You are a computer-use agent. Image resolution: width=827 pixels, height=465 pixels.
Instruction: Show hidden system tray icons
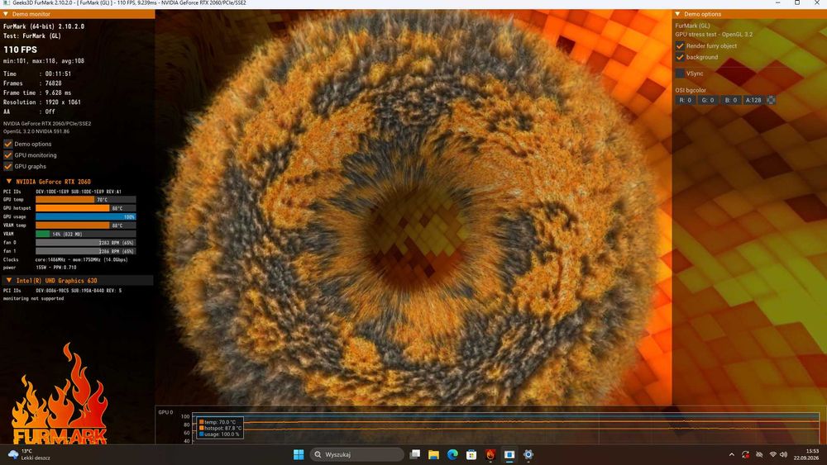[732, 454]
